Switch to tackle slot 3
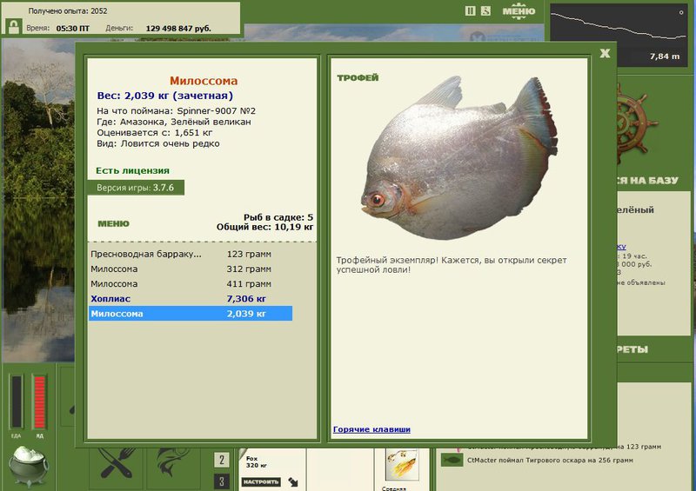Image resolution: width=696 pixels, height=491 pixels. tap(222, 481)
